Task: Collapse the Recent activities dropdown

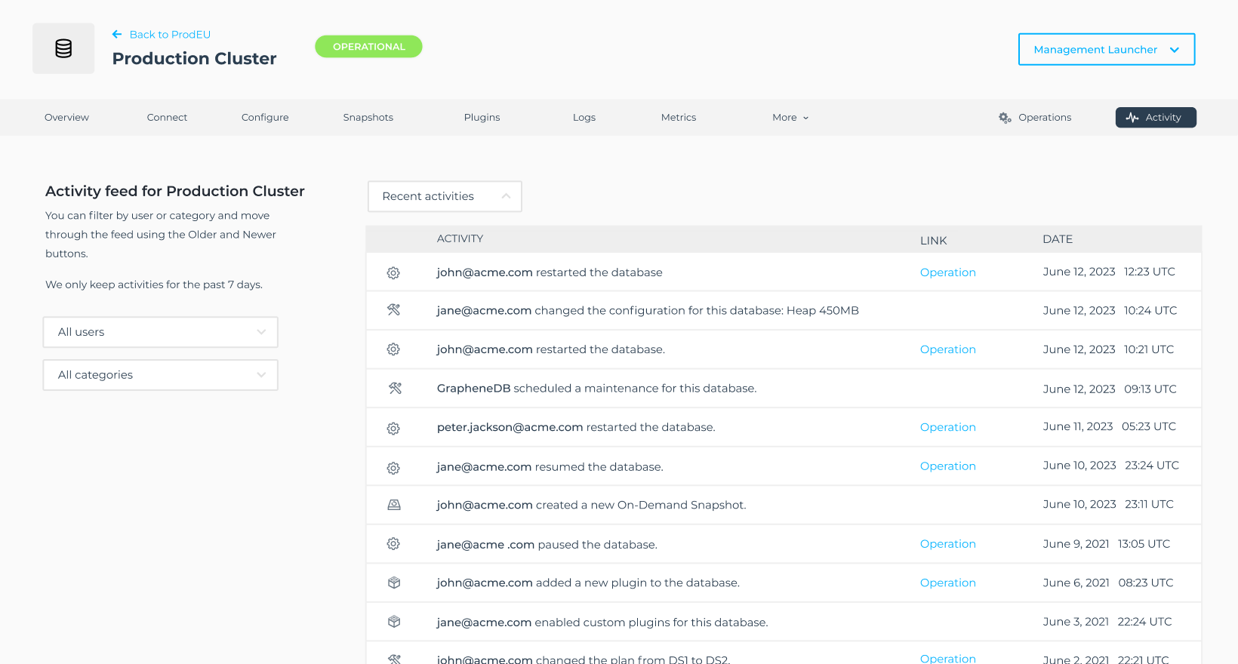Action: tap(445, 196)
